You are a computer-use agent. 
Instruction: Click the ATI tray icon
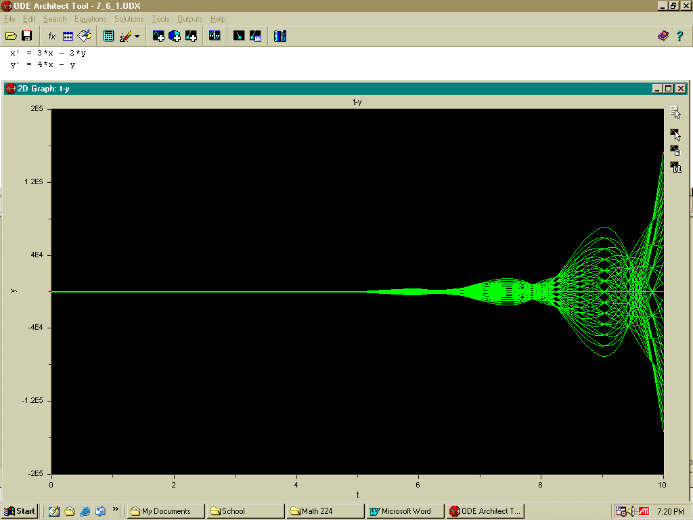point(644,511)
